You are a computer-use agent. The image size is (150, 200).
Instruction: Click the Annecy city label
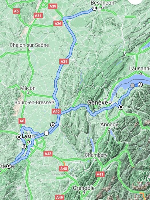click(109, 125)
